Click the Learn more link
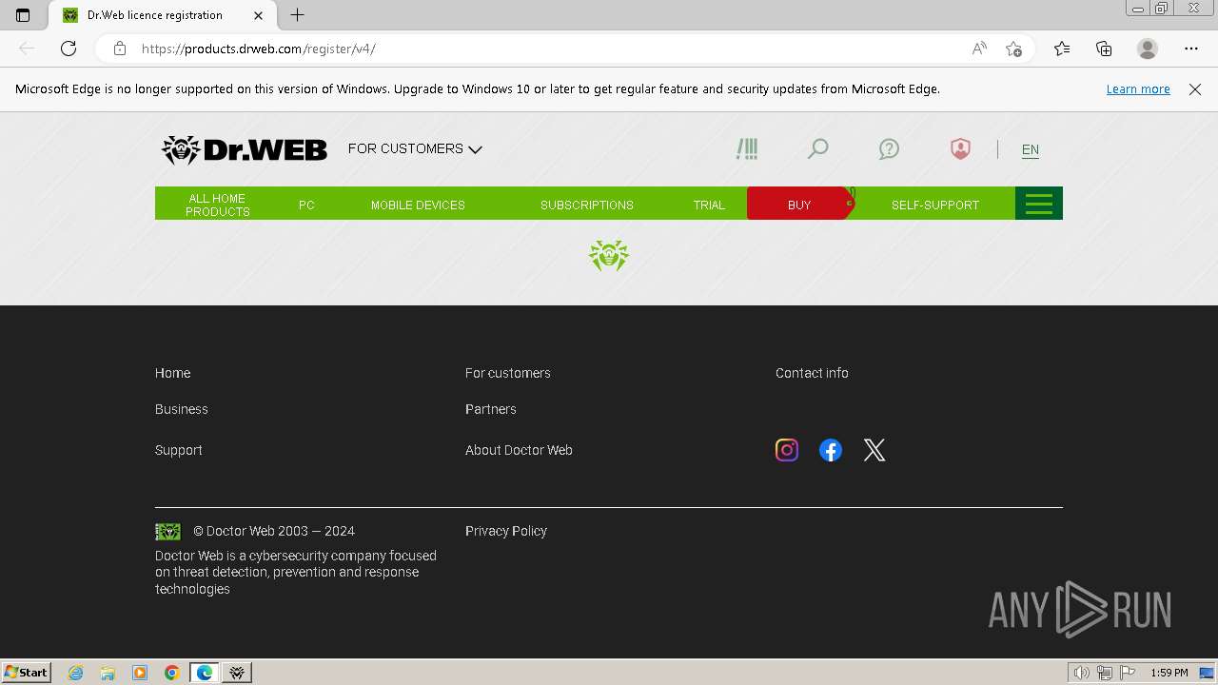Viewport: 1218px width, 685px height. (1138, 88)
